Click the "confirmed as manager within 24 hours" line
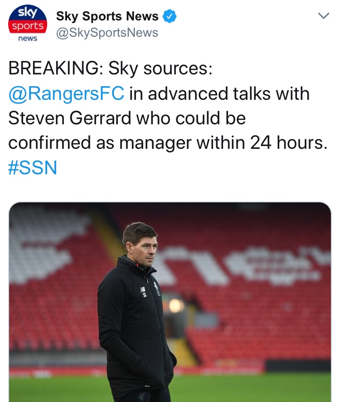Viewport: 340px width, 402px height. click(167, 143)
